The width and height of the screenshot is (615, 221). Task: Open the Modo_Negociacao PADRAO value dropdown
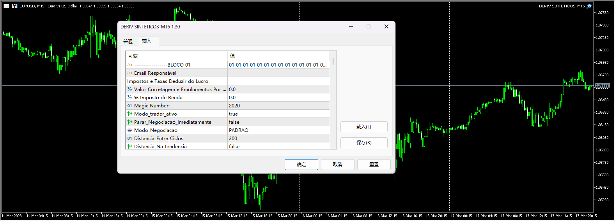coord(278,130)
